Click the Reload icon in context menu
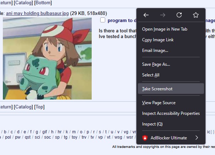This screenshot has height=155, width=215. tap(179, 15)
